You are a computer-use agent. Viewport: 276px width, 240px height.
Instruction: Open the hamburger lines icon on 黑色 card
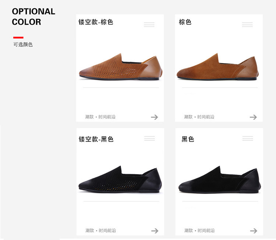248,138
